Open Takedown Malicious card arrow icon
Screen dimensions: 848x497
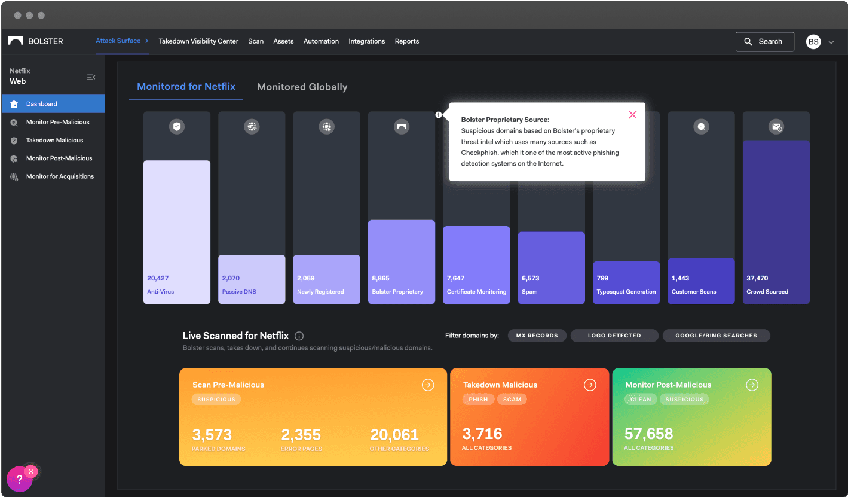coord(590,385)
